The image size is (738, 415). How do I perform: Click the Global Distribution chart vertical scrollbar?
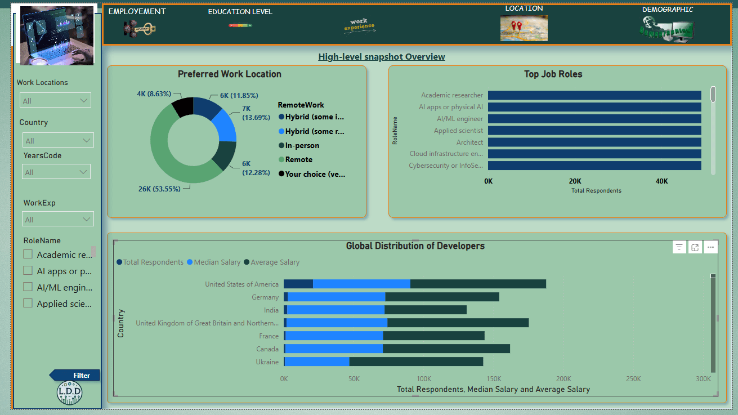(713, 323)
